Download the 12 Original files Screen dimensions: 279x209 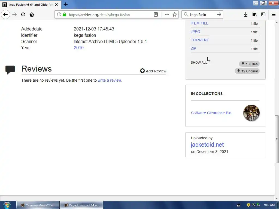pyautogui.click(x=247, y=71)
